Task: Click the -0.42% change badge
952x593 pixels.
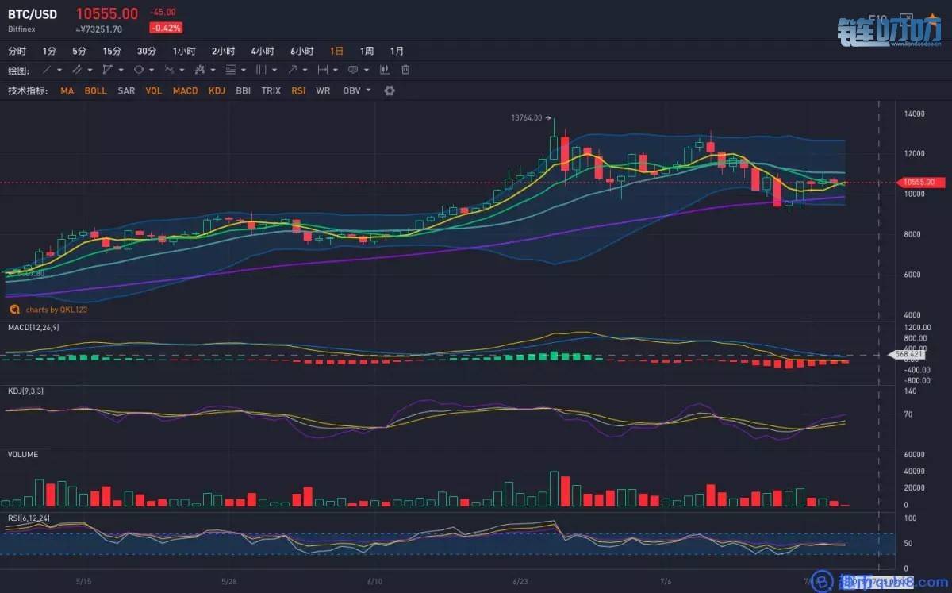Action: tap(166, 28)
